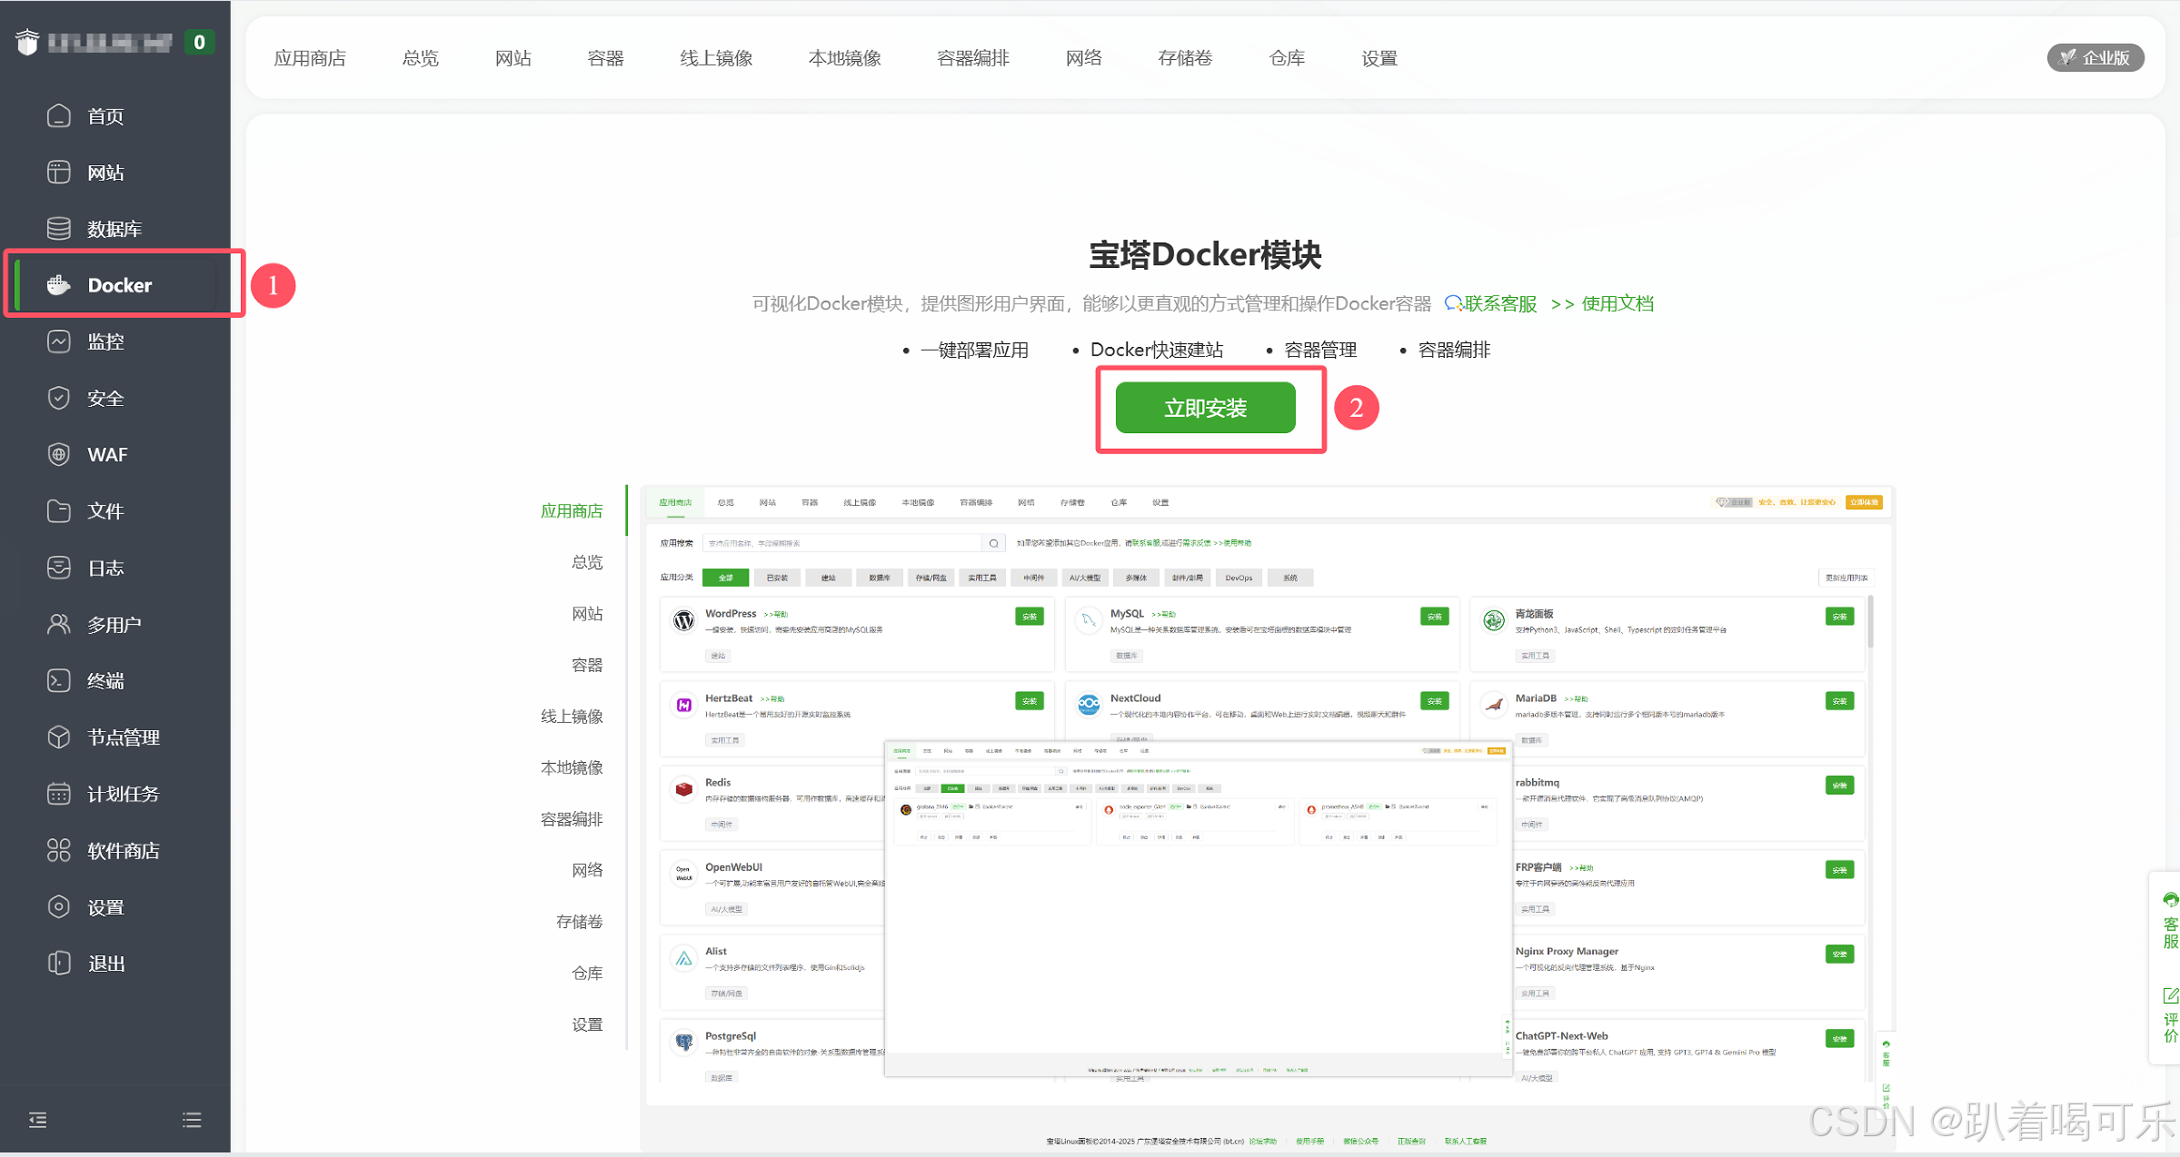Click the 宝塔Docker模块 heading text

click(x=1205, y=255)
